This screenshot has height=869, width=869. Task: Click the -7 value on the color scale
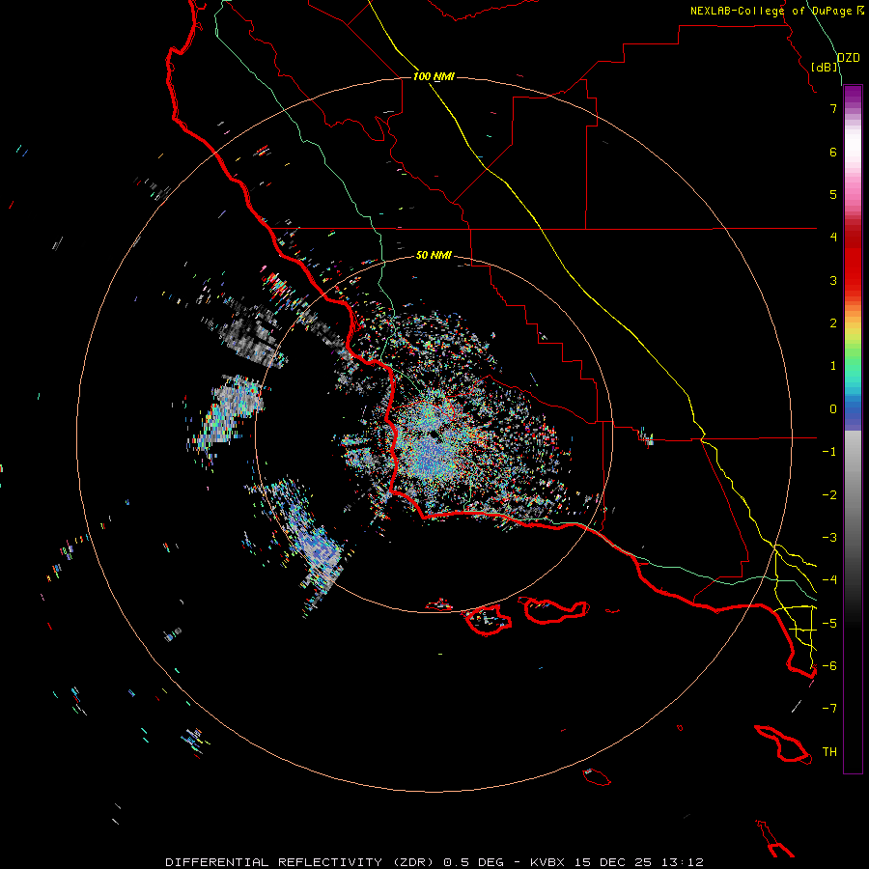pyautogui.click(x=829, y=709)
